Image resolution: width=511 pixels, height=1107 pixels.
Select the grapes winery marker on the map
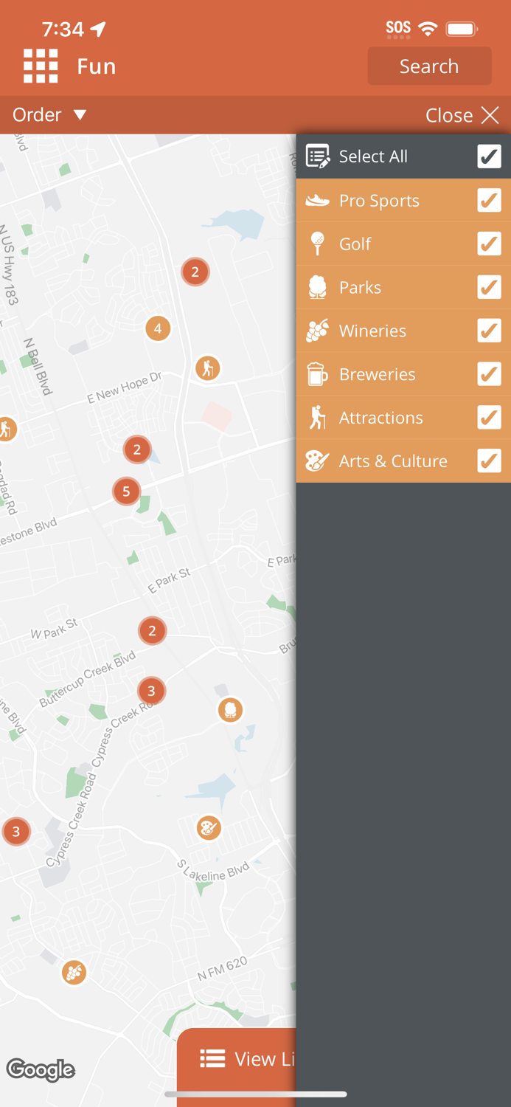[x=74, y=972]
